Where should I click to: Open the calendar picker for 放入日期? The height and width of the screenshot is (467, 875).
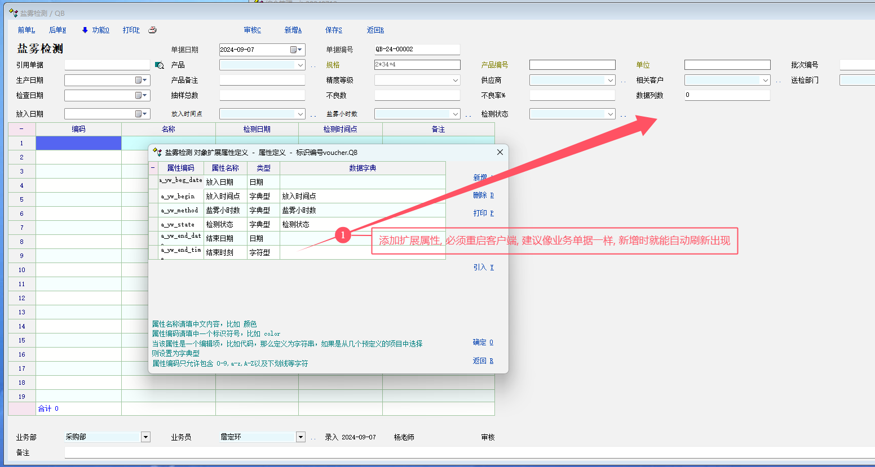point(142,114)
